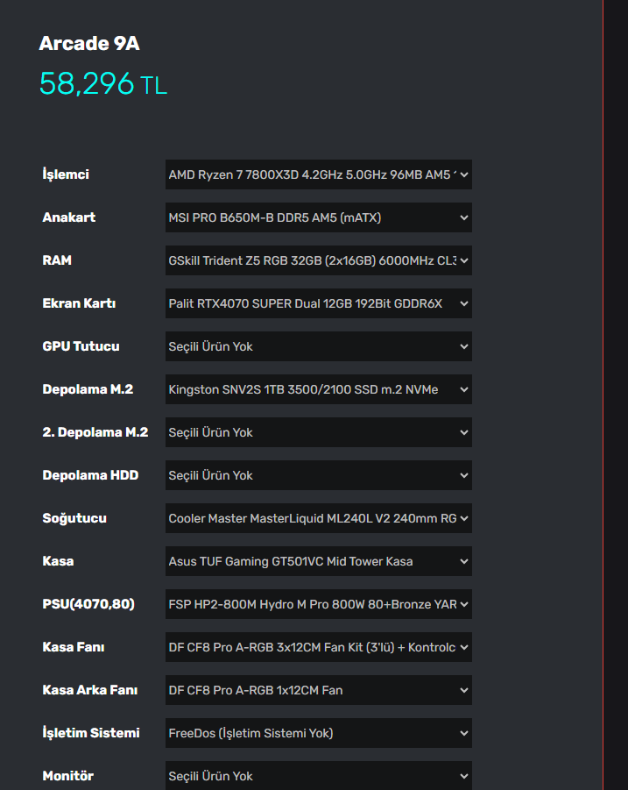The width and height of the screenshot is (628, 790).
Task: Open the Ekran Kartı graphics card dropdown
Action: click(319, 303)
